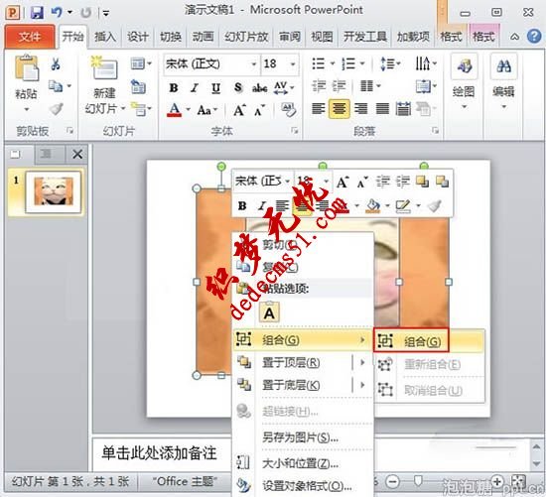
Task: Click the ribbon Align Text Left icon
Action: click(x=319, y=109)
